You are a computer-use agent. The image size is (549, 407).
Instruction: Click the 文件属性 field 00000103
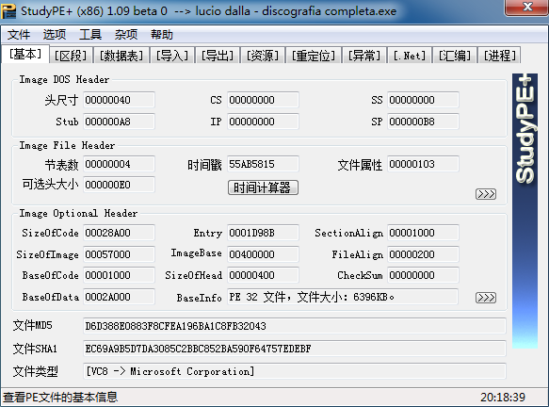[423, 164]
